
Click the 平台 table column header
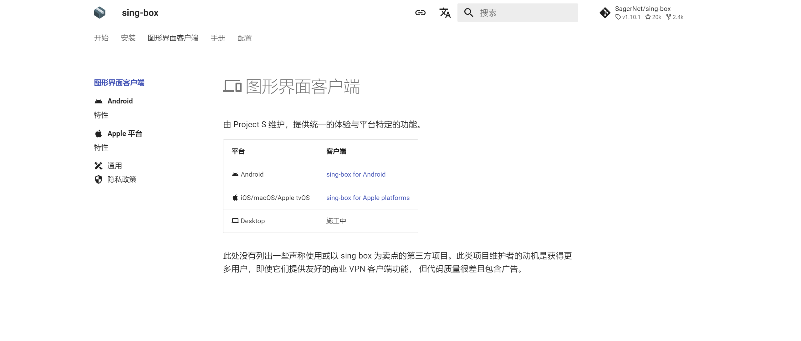coord(238,152)
